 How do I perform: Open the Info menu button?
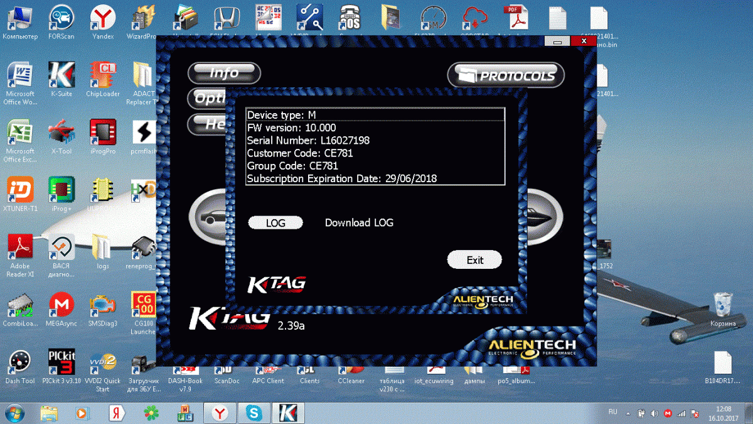224,73
